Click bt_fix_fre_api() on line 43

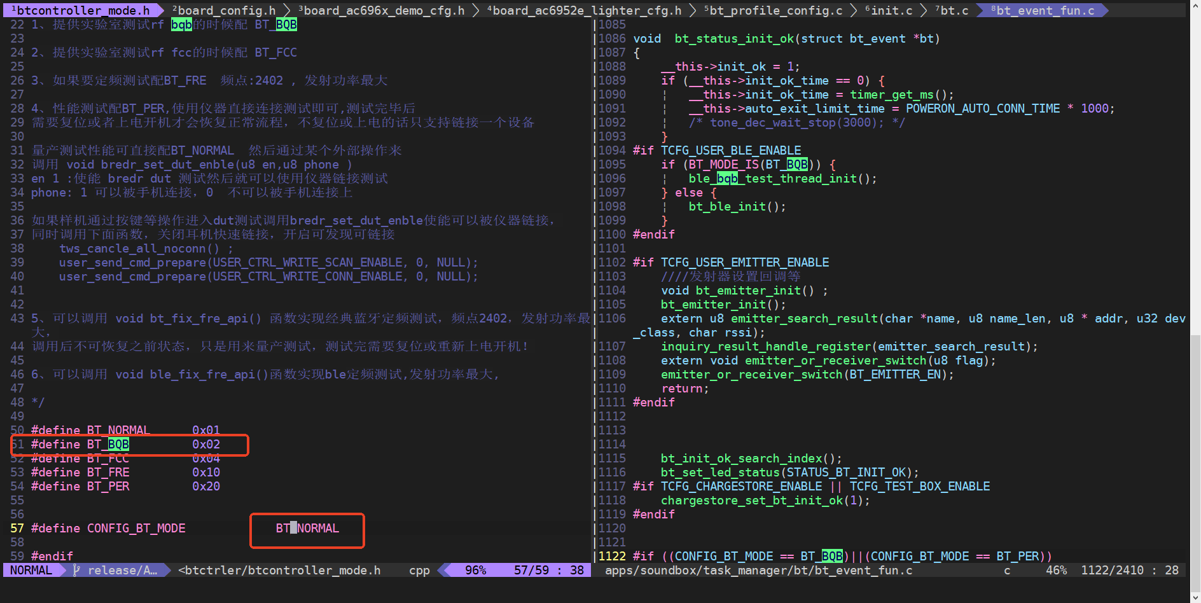point(206,319)
